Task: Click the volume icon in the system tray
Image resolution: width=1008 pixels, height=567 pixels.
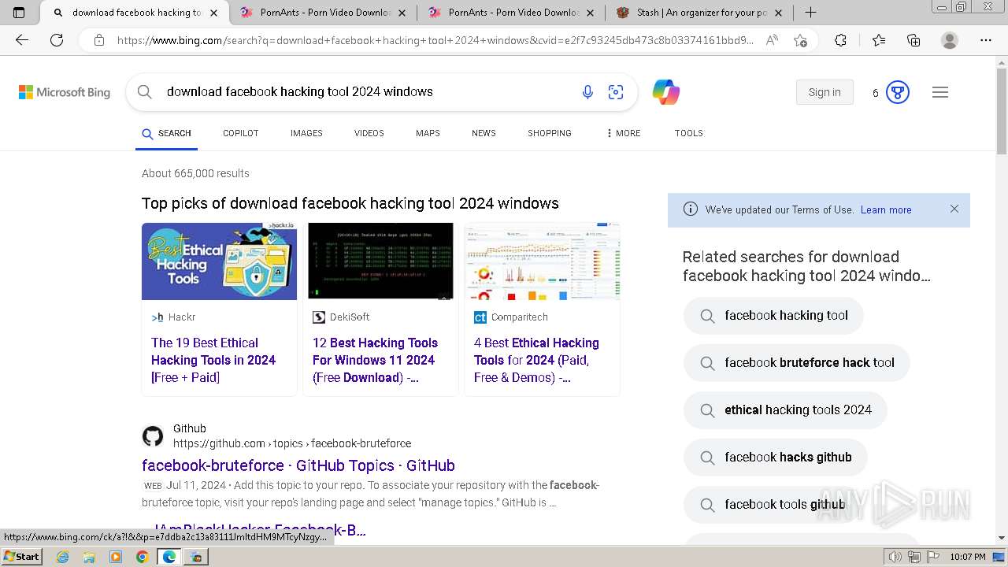Action: [x=895, y=558]
